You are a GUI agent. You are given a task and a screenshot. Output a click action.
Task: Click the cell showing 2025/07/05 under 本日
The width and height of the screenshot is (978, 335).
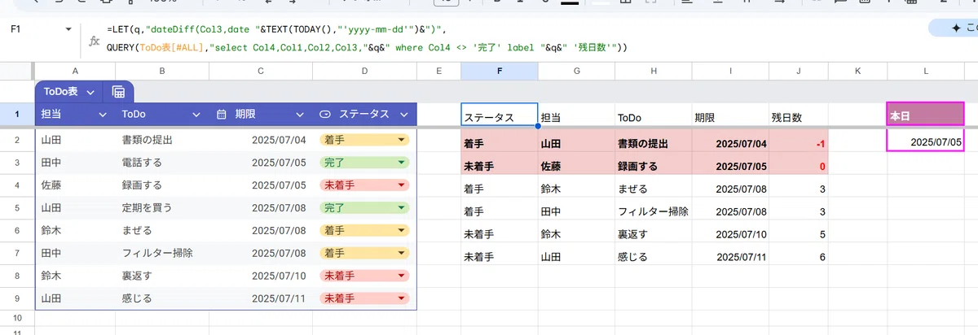coord(926,141)
